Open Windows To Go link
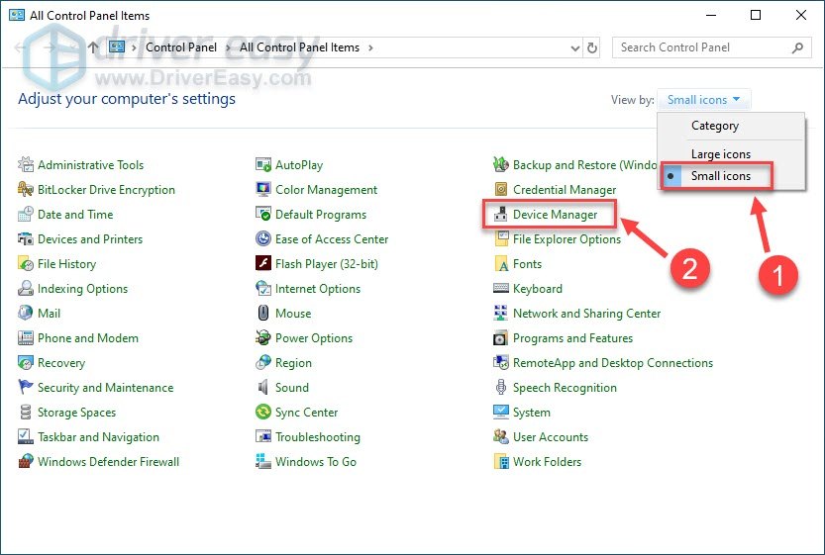 pyautogui.click(x=316, y=461)
